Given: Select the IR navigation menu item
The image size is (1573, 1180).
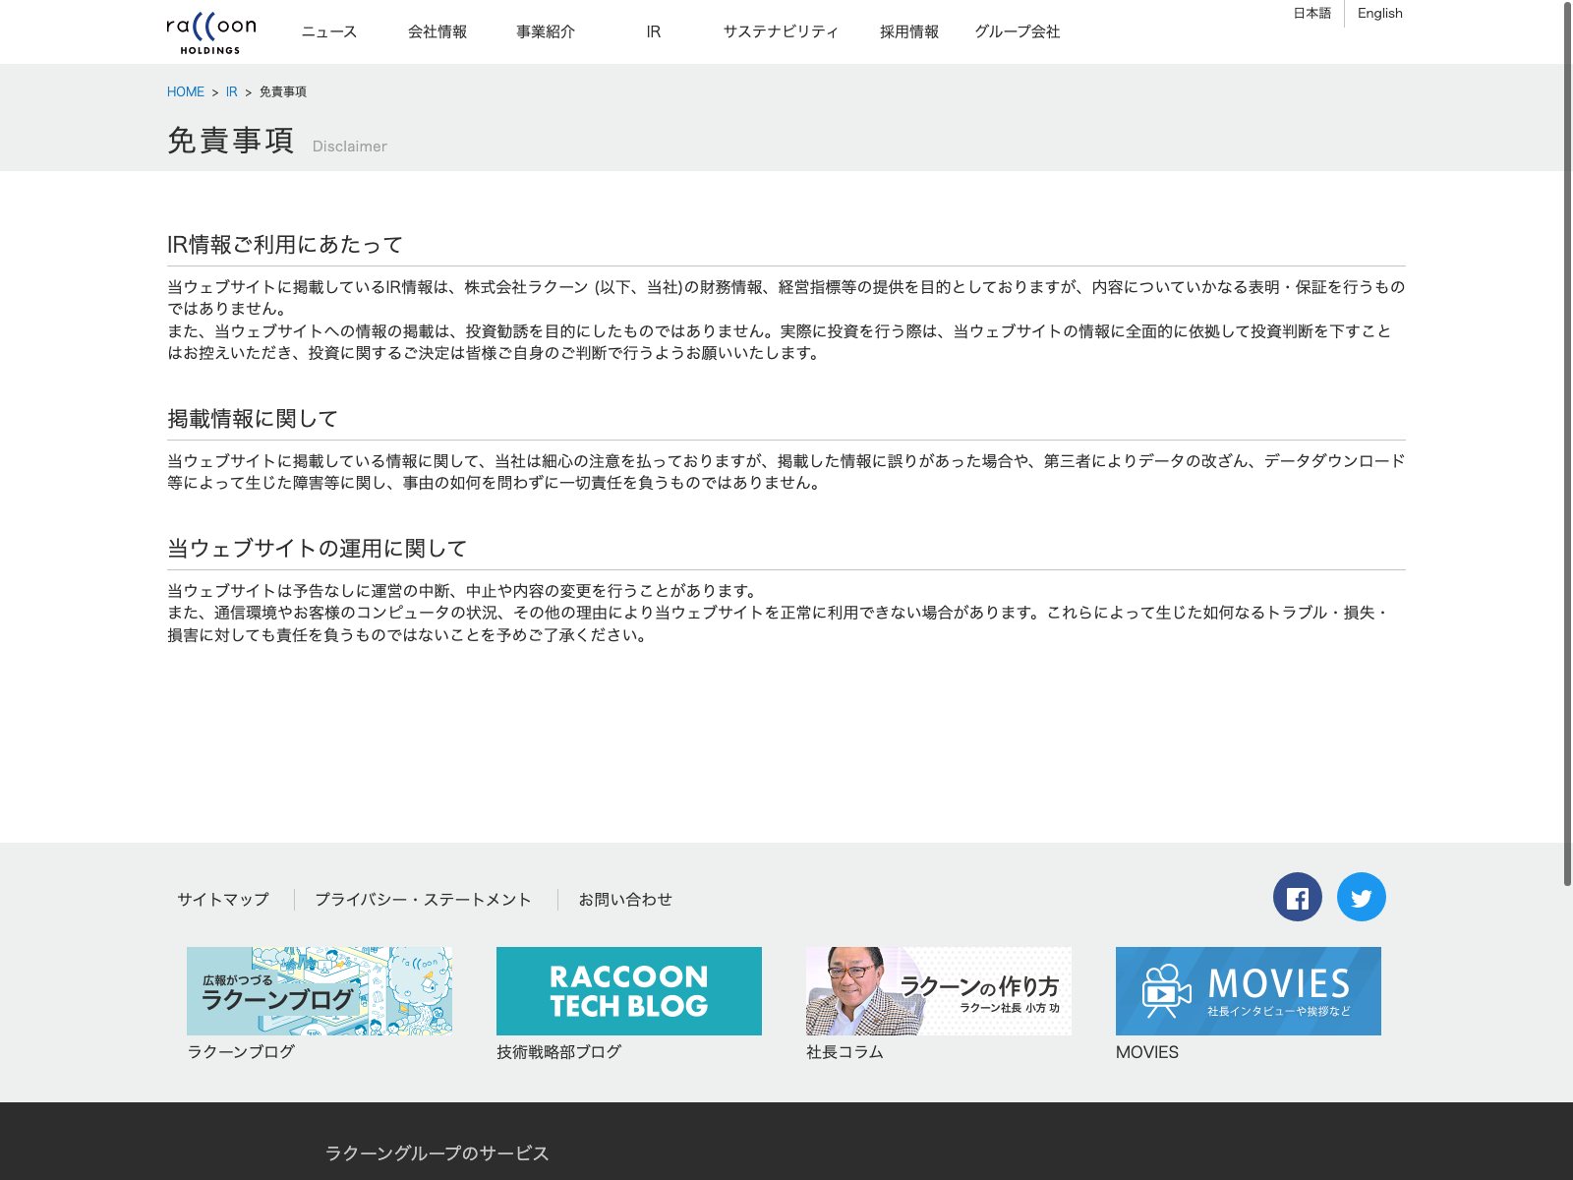Looking at the screenshot, I should 654,31.
